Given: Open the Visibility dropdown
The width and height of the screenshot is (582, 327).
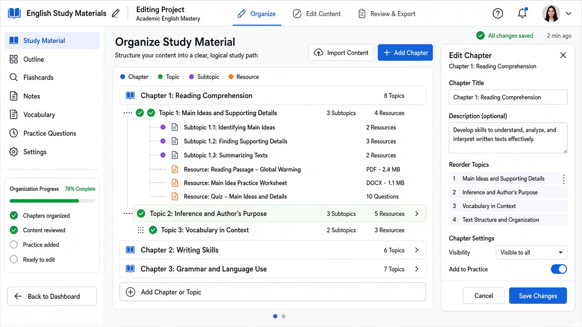Looking at the screenshot, I should (x=531, y=253).
